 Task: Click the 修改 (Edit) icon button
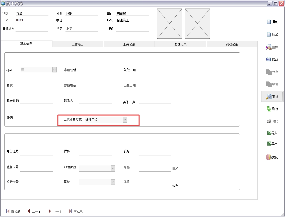coord(269,59)
